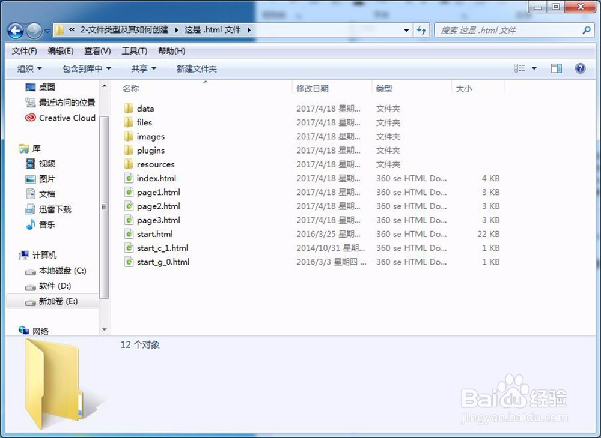The image size is (601, 438).
Task: Open the 音乐 library
Action: [x=41, y=225]
